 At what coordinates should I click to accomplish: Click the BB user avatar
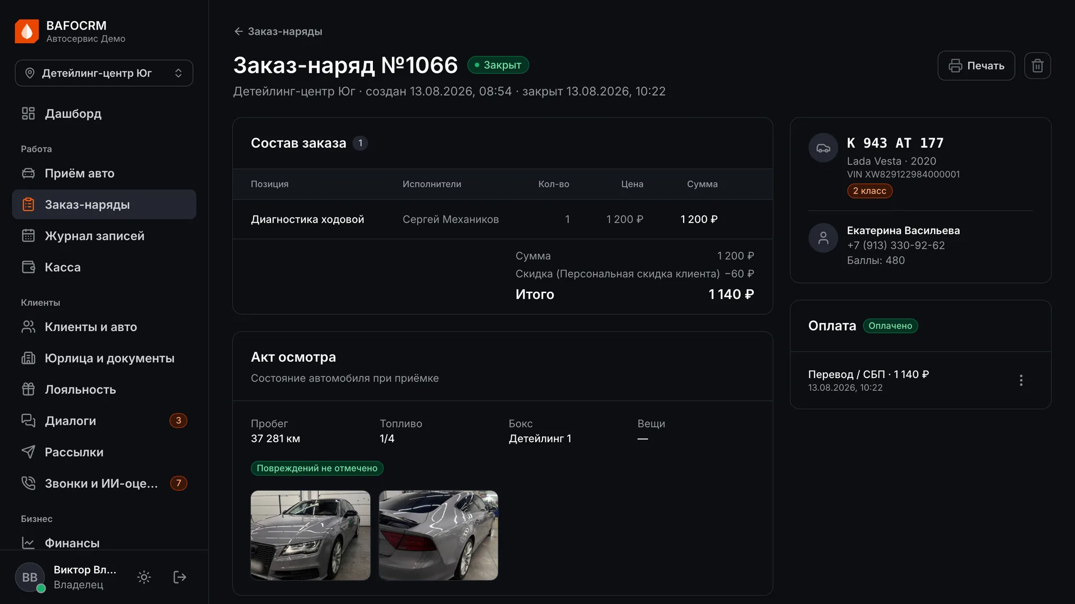pyautogui.click(x=30, y=578)
